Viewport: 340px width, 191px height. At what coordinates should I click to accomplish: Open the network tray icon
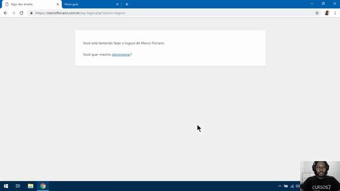click(292, 186)
